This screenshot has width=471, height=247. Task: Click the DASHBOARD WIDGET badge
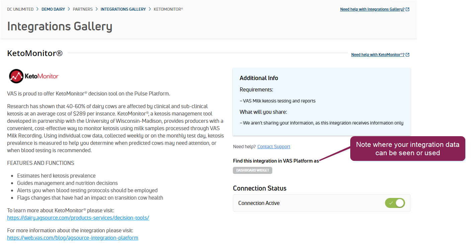click(253, 170)
